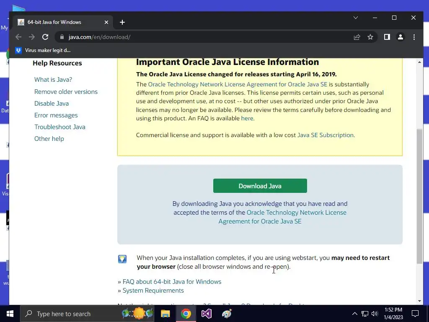Screen dimensions: 429x322
Task: Reload the java.com page
Action: (45, 37)
